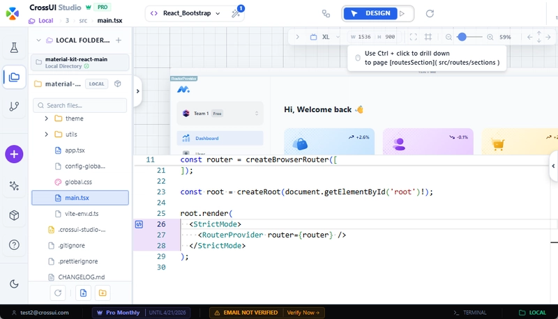558x319 pixels.
Task: Click the purple plus add button
Action: click(14, 154)
